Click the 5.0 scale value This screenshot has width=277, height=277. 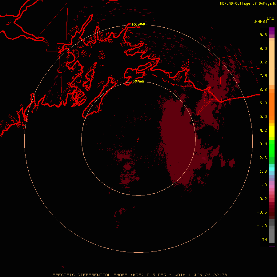click(263, 117)
